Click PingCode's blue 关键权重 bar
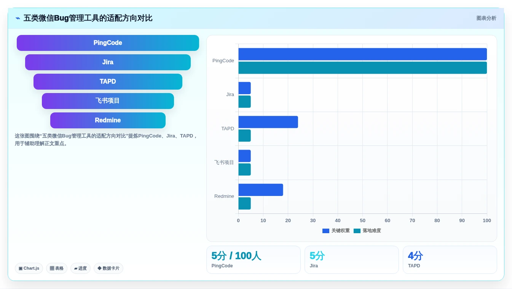 pyautogui.click(x=362, y=54)
